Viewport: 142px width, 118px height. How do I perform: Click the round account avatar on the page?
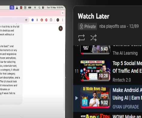[x=61, y=28]
